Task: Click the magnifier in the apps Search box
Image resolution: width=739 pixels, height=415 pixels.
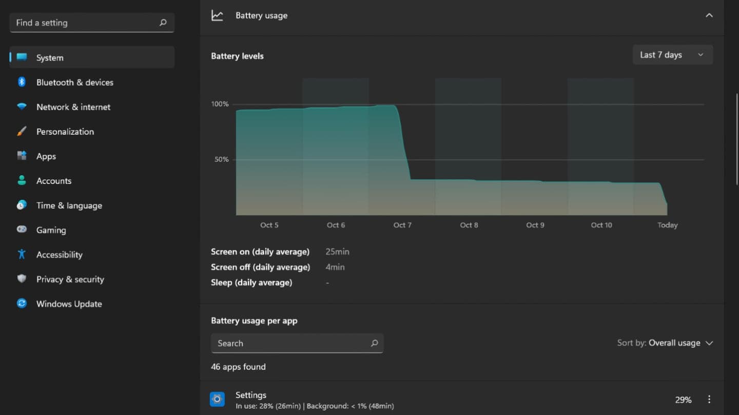Action: (374, 343)
